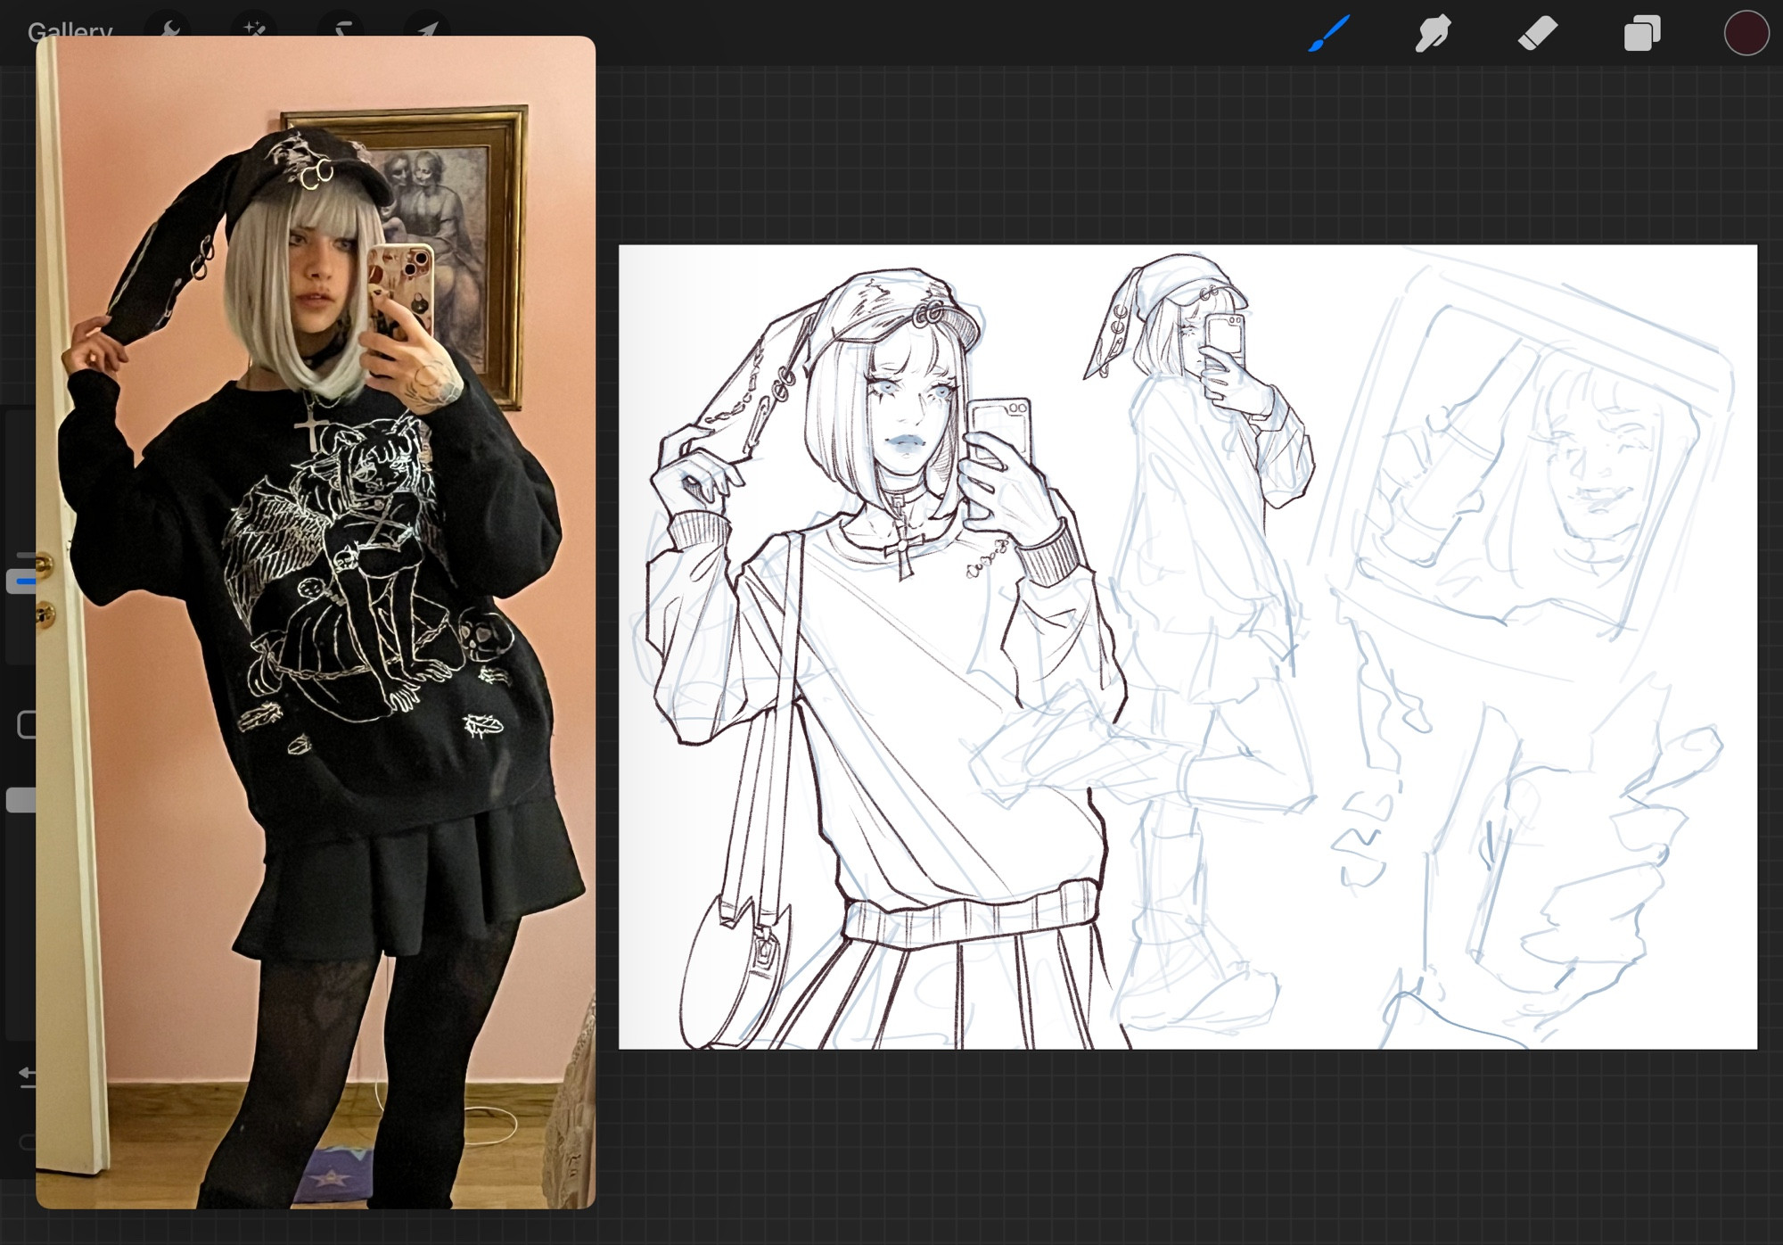Select the Paint brush tool
The height and width of the screenshot is (1245, 1783).
click(x=1329, y=34)
